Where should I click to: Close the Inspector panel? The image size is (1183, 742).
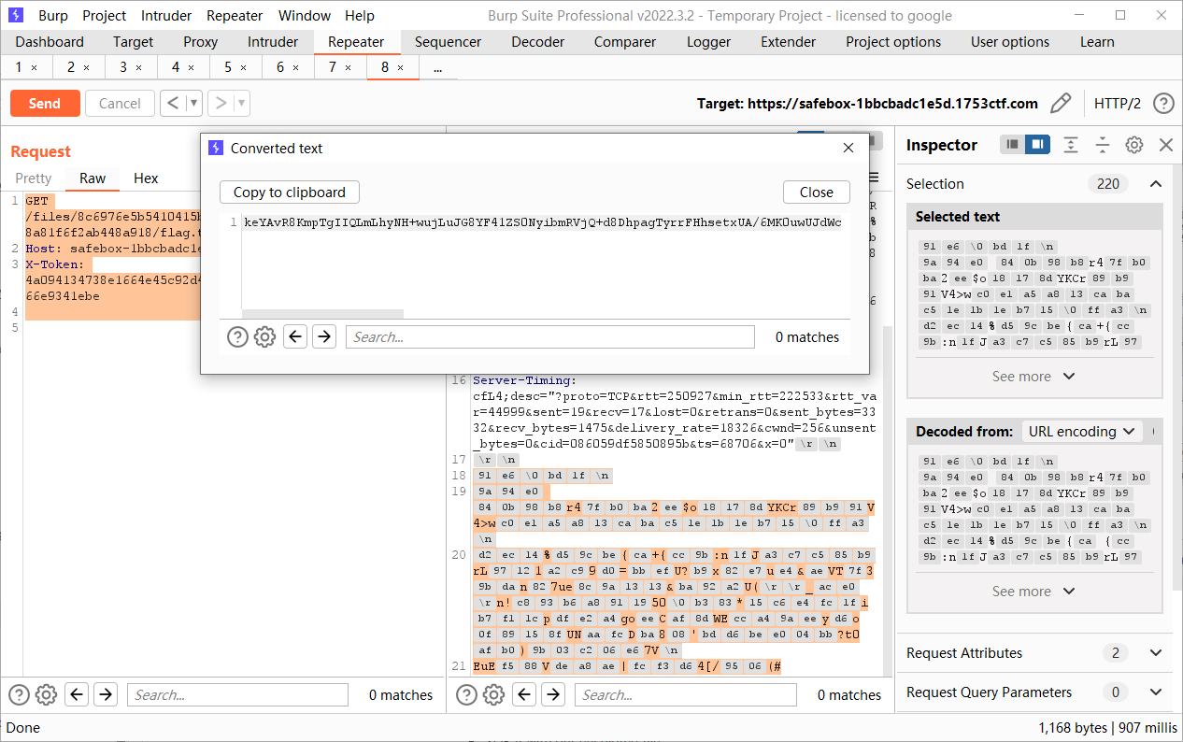(x=1166, y=145)
